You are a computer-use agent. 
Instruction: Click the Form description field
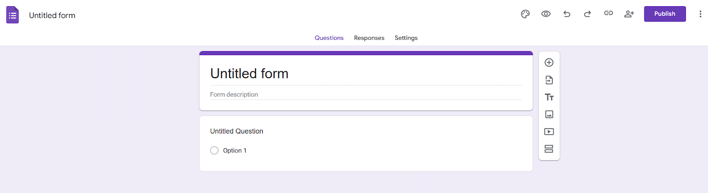[366, 94]
